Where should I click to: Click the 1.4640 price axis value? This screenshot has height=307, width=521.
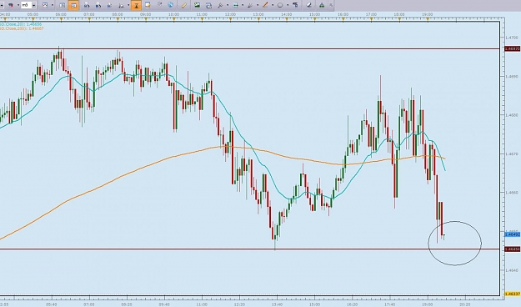511,270
